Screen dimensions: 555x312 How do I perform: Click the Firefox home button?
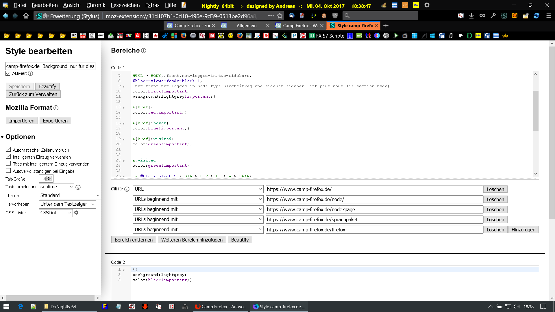[x=26, y=16]
